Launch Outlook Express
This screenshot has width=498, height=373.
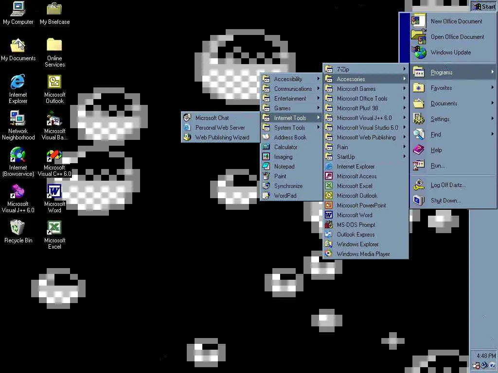[x=366, y=235]
